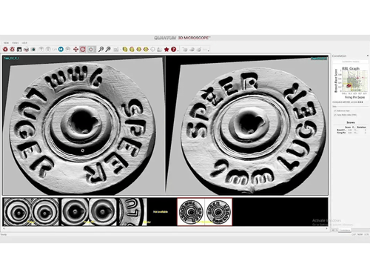Screen dimensions: 370x278
Task: Click the red star toolbar icon
Action: point(166,50)
